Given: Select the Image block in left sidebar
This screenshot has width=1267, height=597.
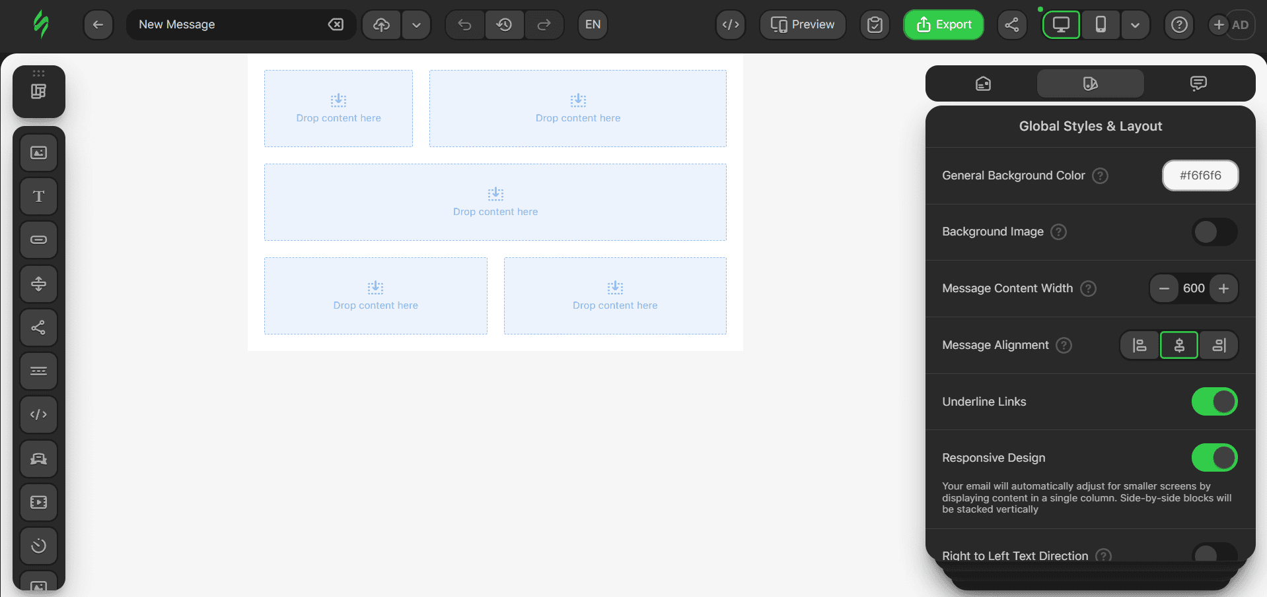Looking at the screenshot, I should click(39, 153).
